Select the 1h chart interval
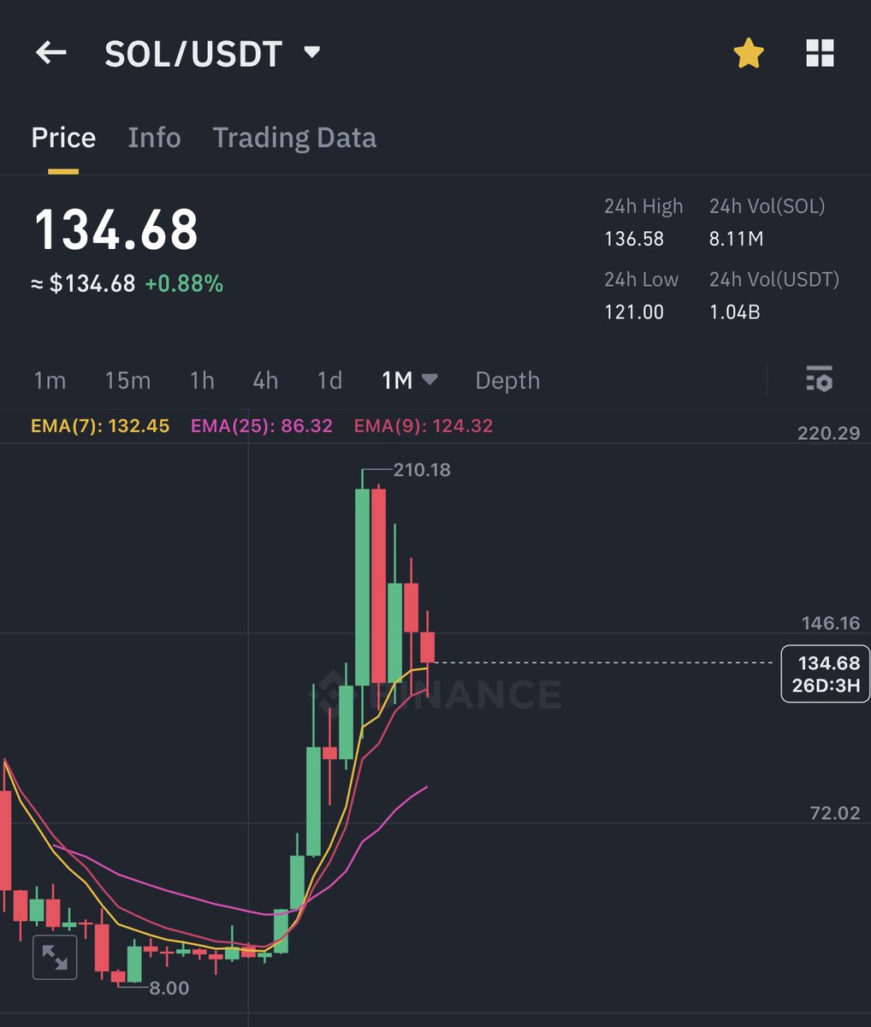The width and height of the screenshot is (871, 1027). (202, 380)
